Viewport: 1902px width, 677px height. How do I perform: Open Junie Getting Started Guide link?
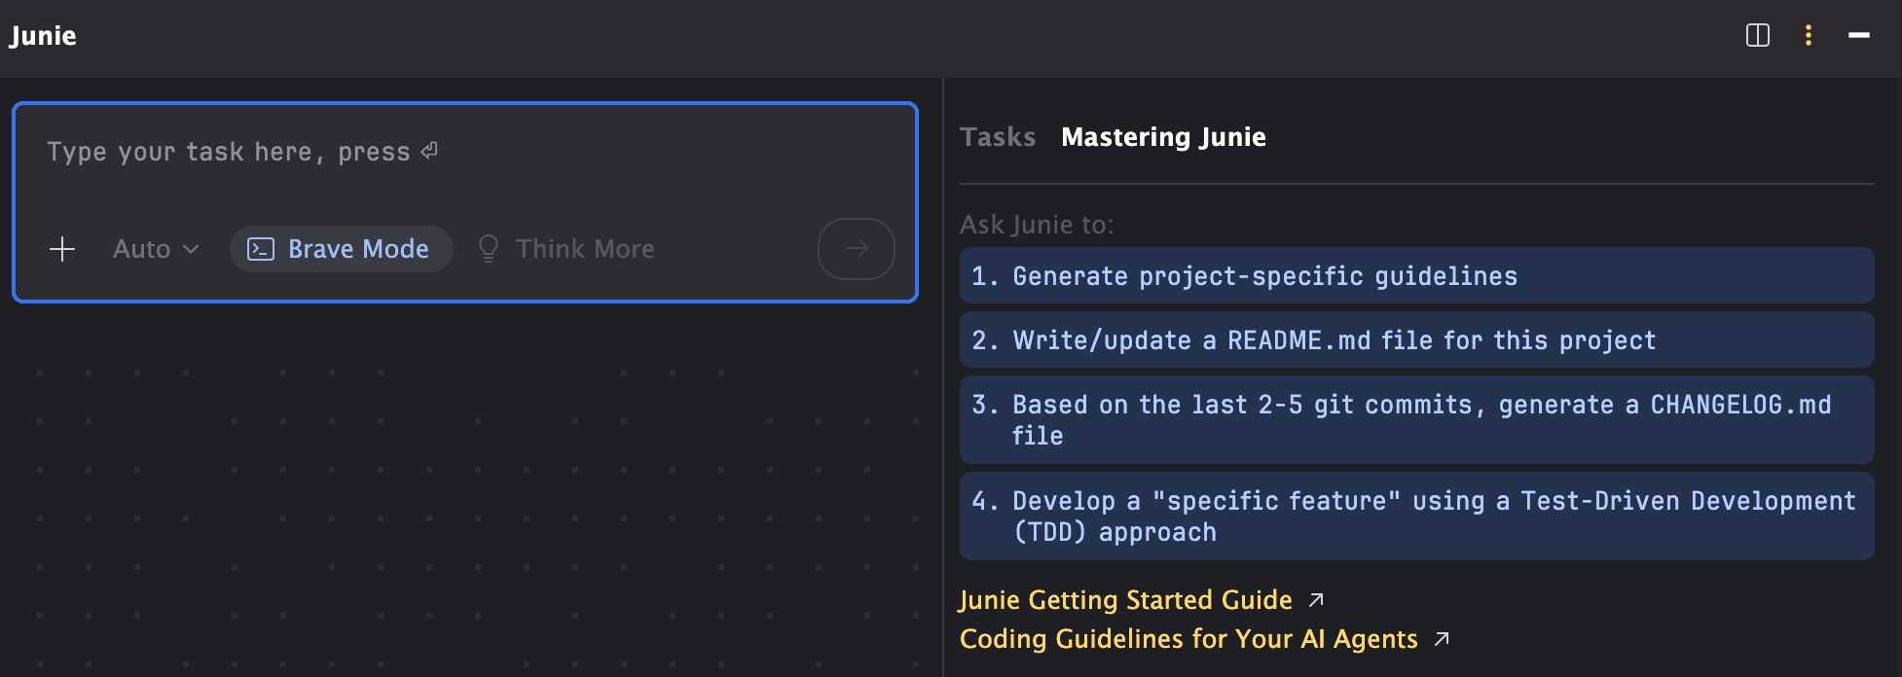click(1141, 600)
